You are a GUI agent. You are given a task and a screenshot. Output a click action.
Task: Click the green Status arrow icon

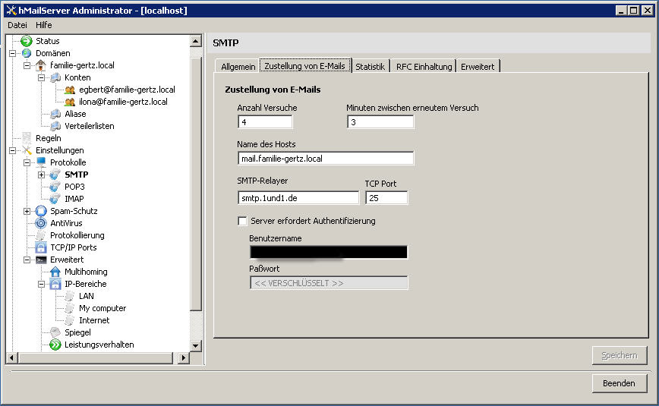(27, 41)
